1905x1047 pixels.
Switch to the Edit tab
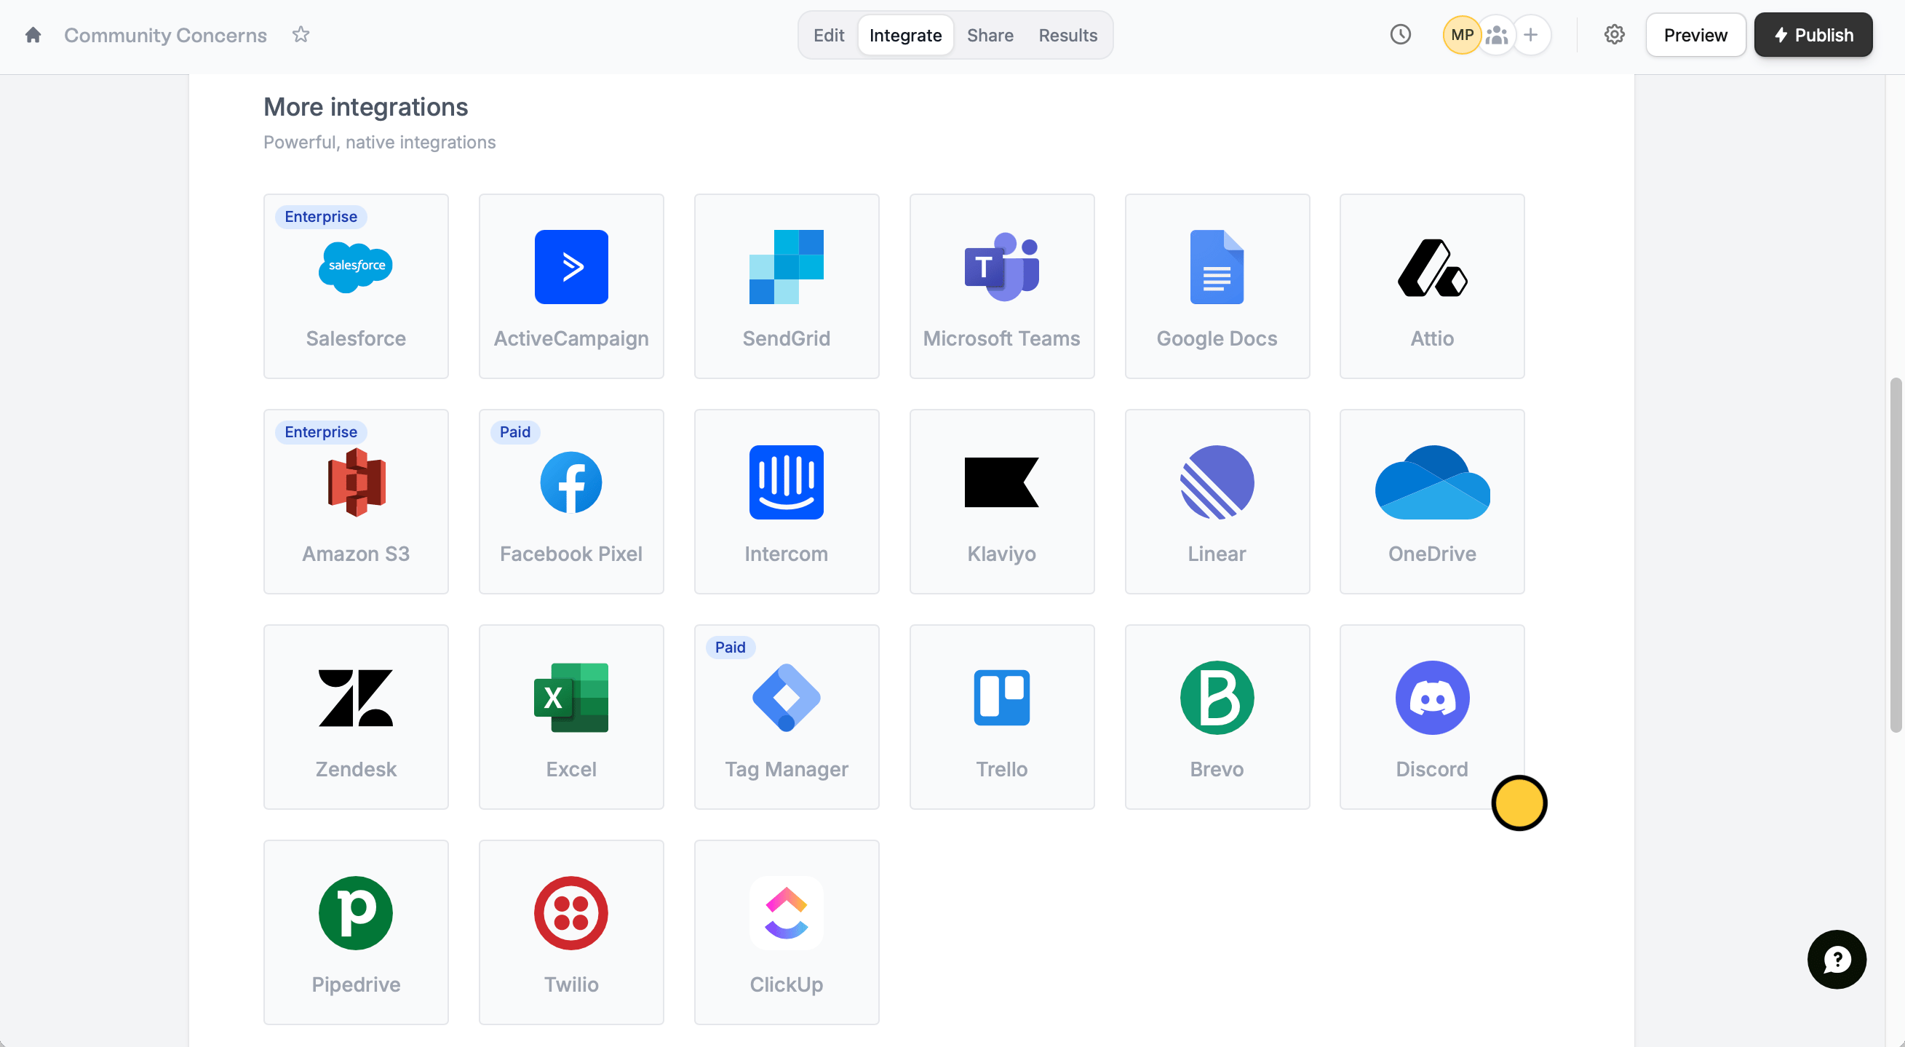point(828,35)
